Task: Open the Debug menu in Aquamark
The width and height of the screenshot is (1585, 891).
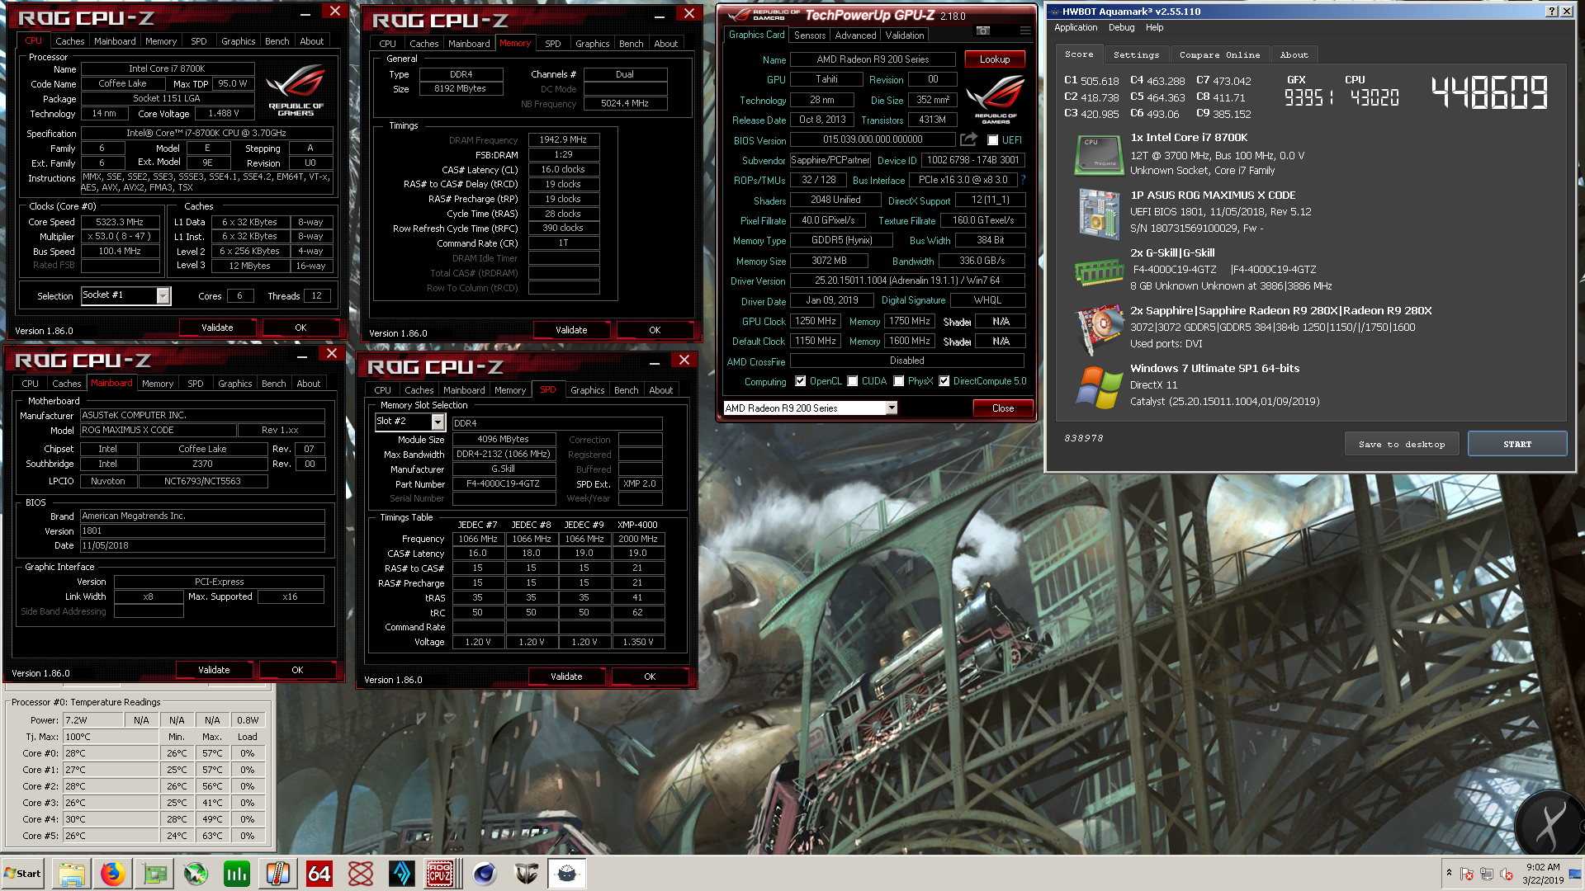Action: click(1121, 27)
